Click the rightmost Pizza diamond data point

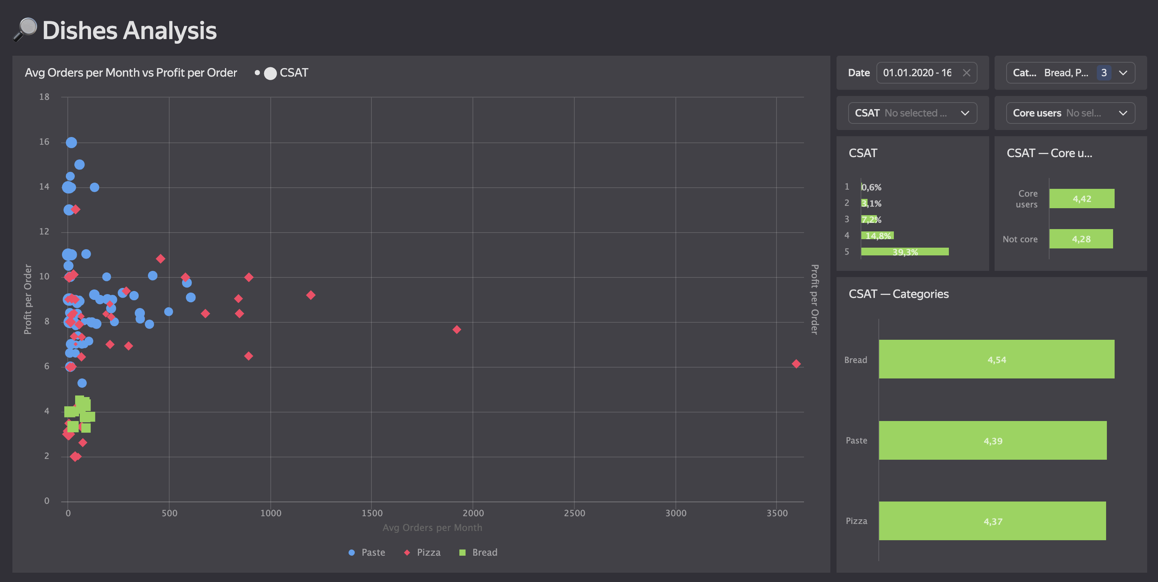click(x=795, y=364)
